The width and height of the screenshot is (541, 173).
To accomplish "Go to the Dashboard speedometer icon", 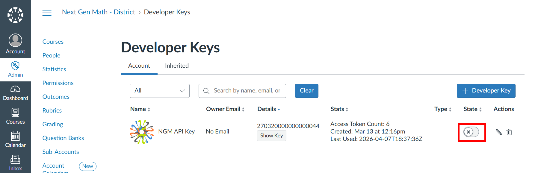I will (x=15, y=89).
